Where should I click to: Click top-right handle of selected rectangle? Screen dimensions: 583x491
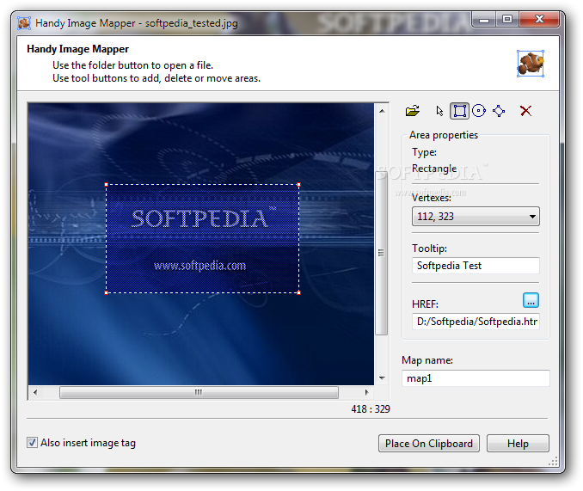299,184
